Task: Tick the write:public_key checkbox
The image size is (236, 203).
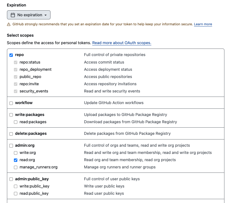Action: click(x=16, y=186)
